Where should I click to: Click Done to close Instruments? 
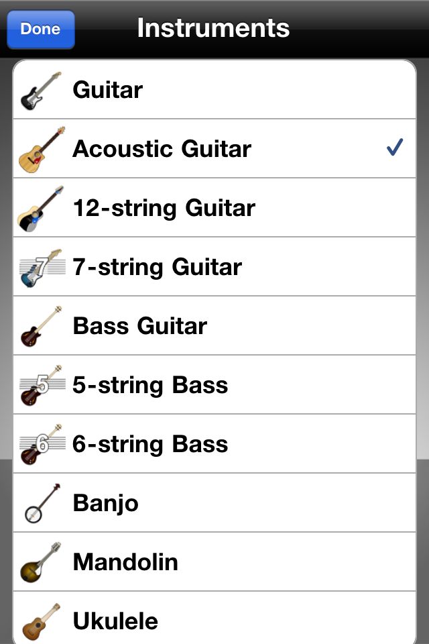point(41,30)
